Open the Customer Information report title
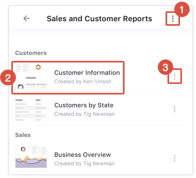Image resolution: width=196 pixels, height=178 pixels. pos(87,73)
